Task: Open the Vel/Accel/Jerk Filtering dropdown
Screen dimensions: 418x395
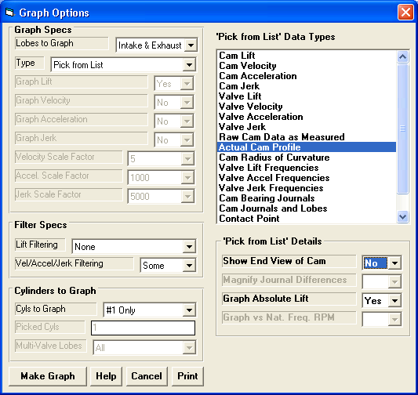Action: point(189,265)
